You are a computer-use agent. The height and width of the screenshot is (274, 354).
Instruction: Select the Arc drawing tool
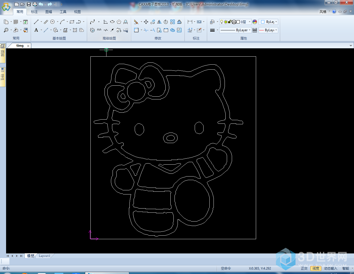tap(63, 22)
